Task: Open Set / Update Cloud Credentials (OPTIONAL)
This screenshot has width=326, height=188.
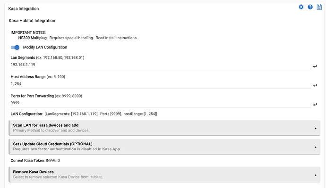Action: 164,147
